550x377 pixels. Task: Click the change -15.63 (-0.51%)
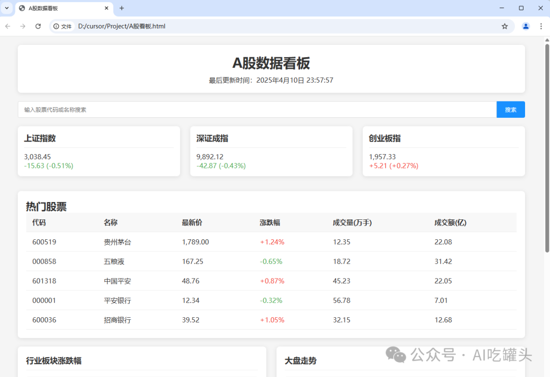coord(49,166)
